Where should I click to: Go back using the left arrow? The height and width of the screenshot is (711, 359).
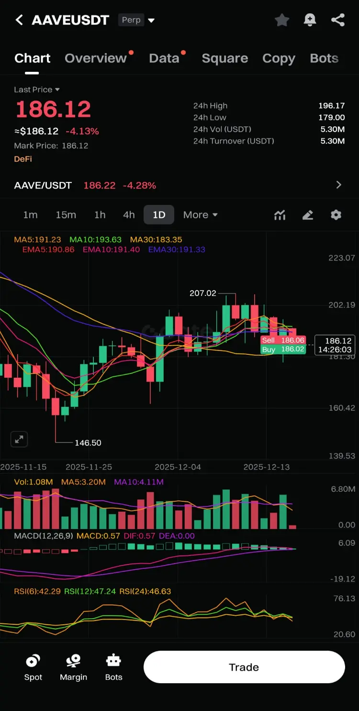pyautogui.click(x=19, y=20)
